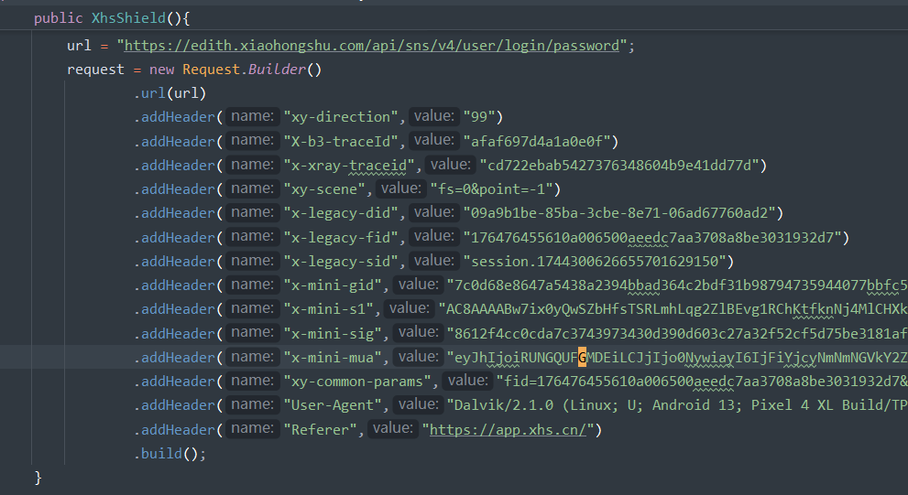The width and height of the screenshot is (908, 495).
Task: Click the "xy-scene" header name
Action: tap(324, 189)
